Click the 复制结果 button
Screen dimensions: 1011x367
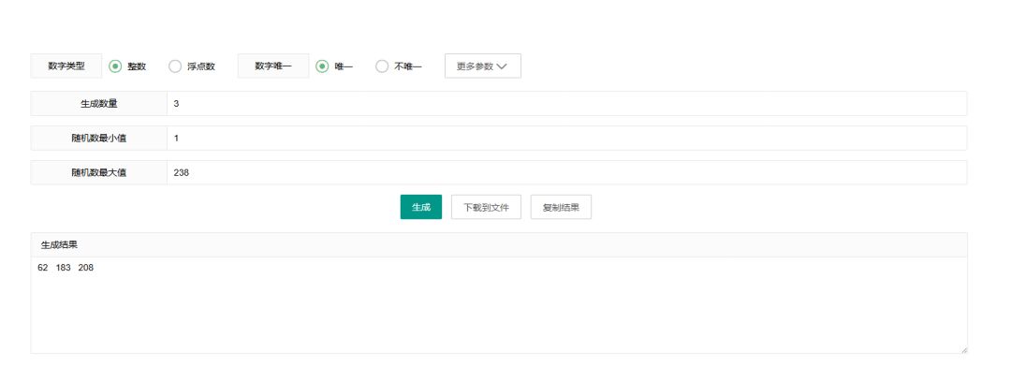[x=561, y=207]
